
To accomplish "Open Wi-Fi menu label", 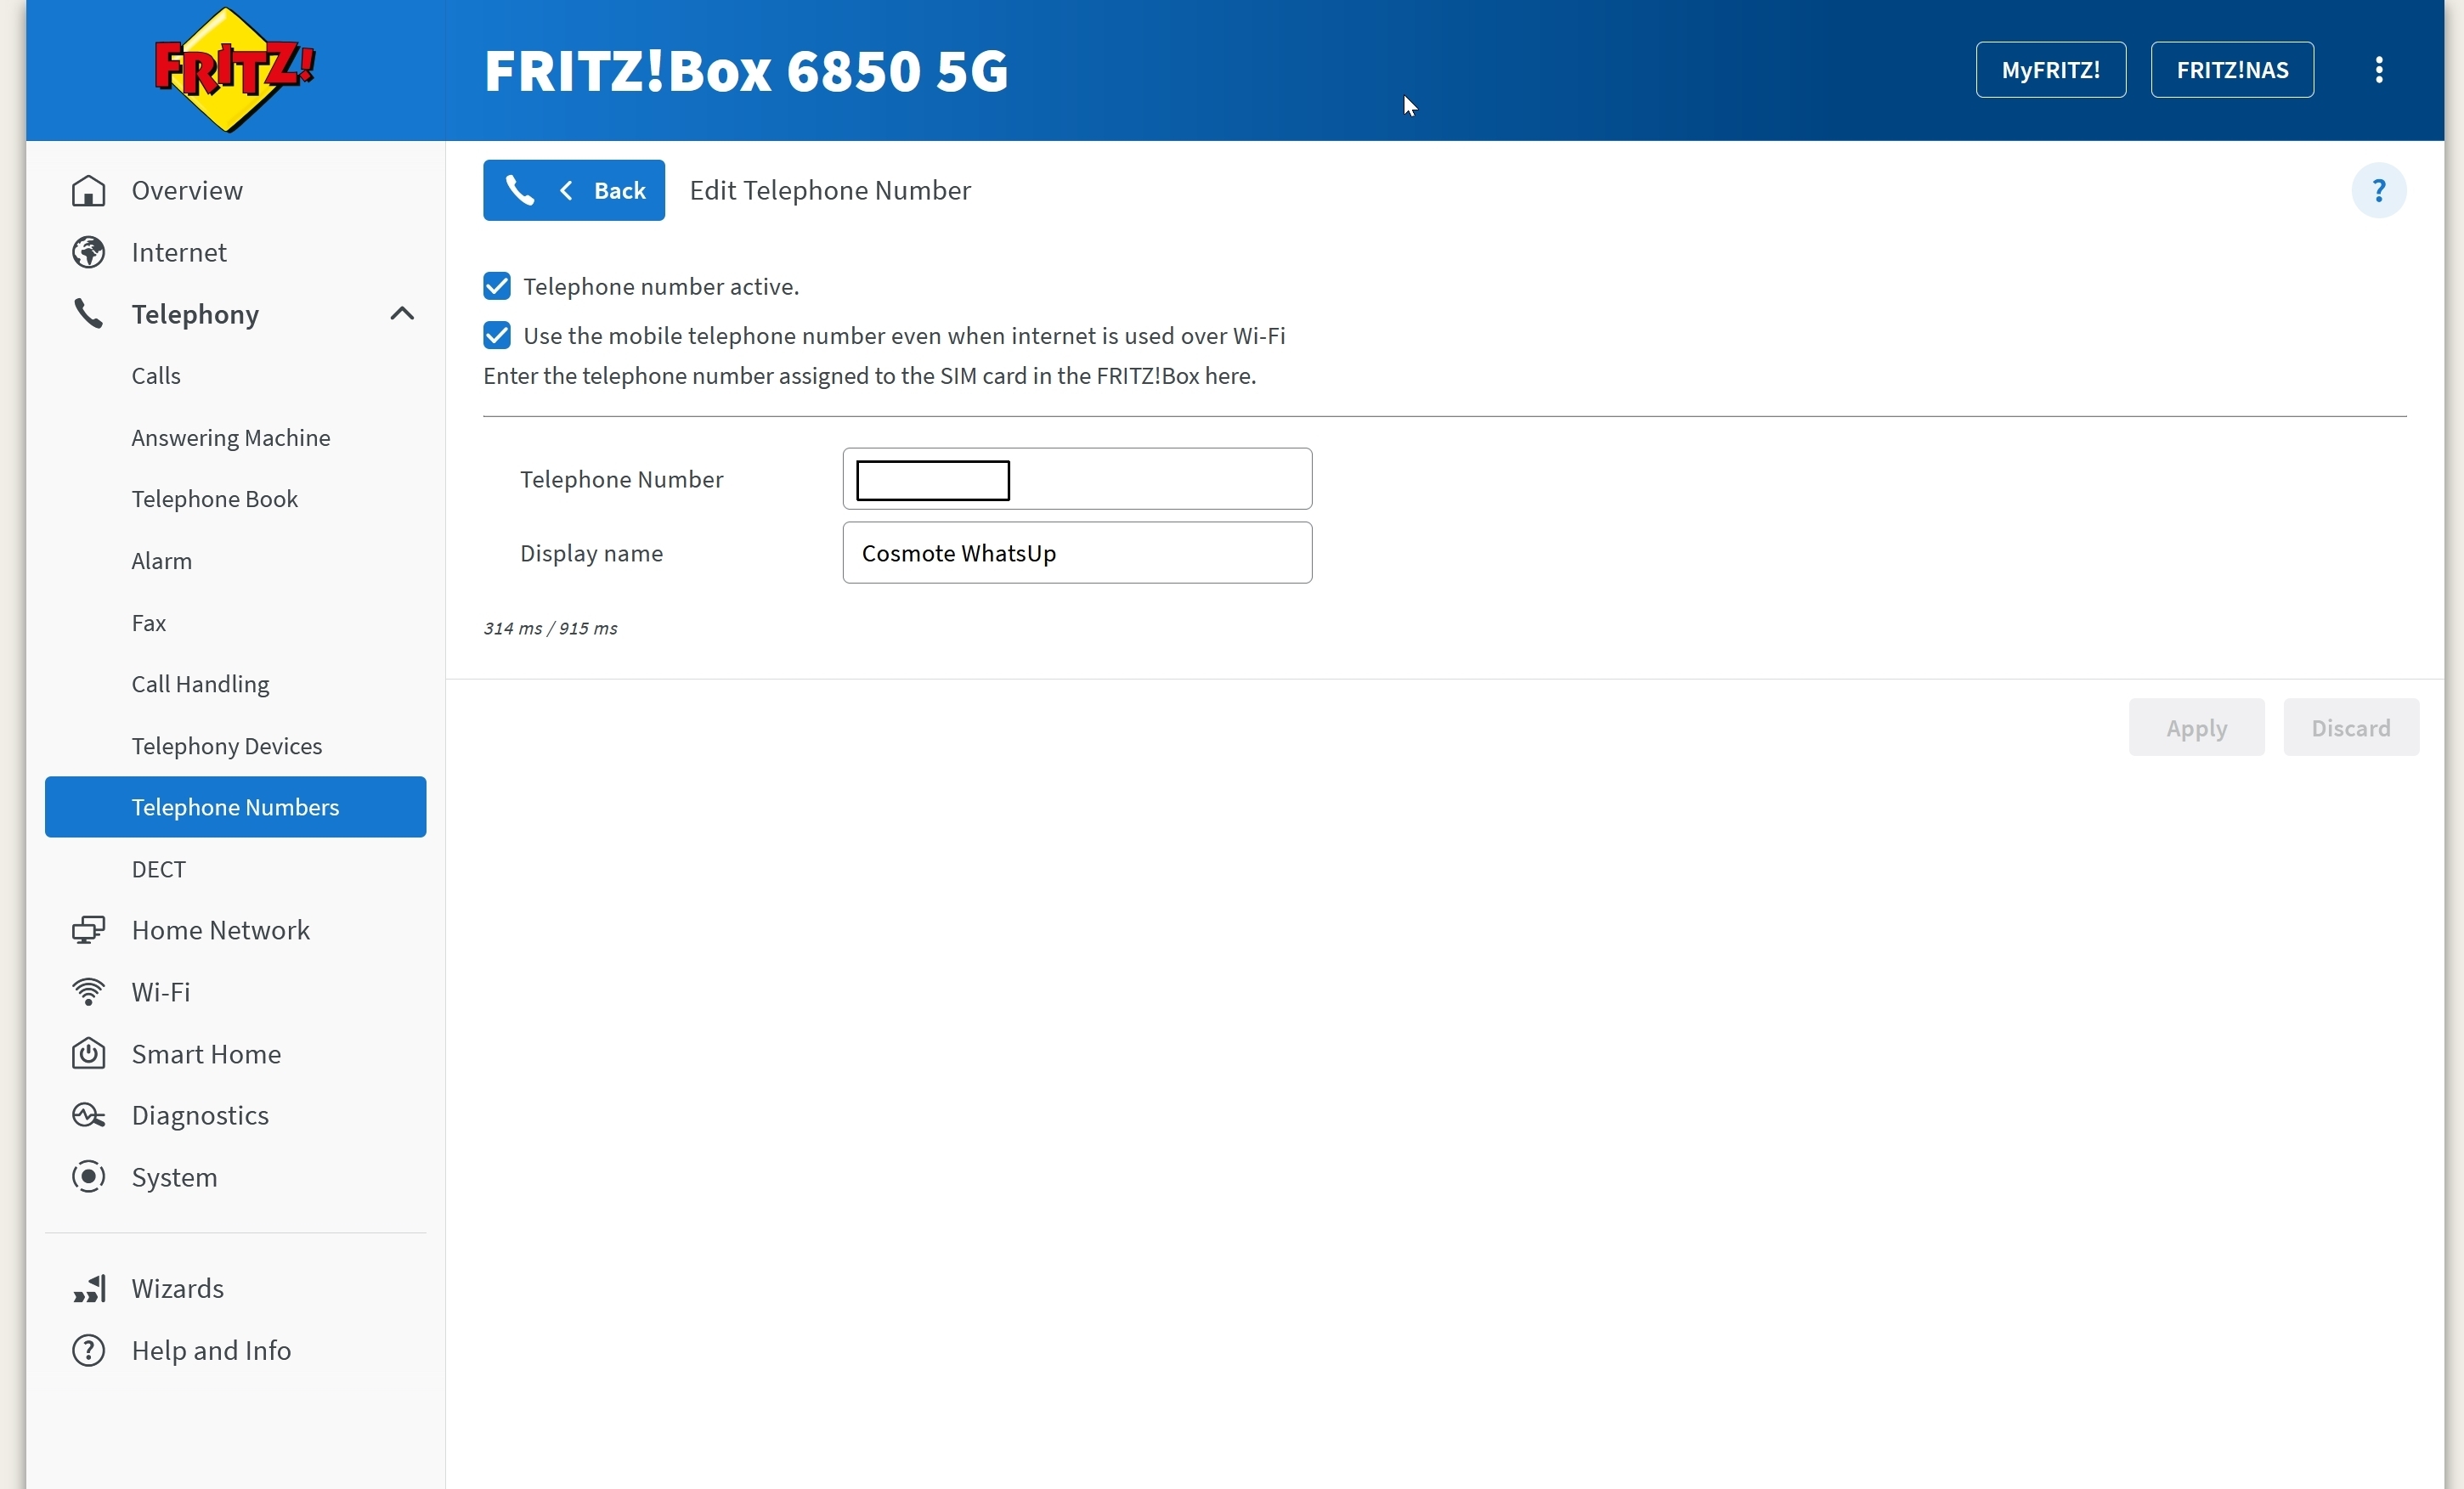I will [x=161, y=992].
